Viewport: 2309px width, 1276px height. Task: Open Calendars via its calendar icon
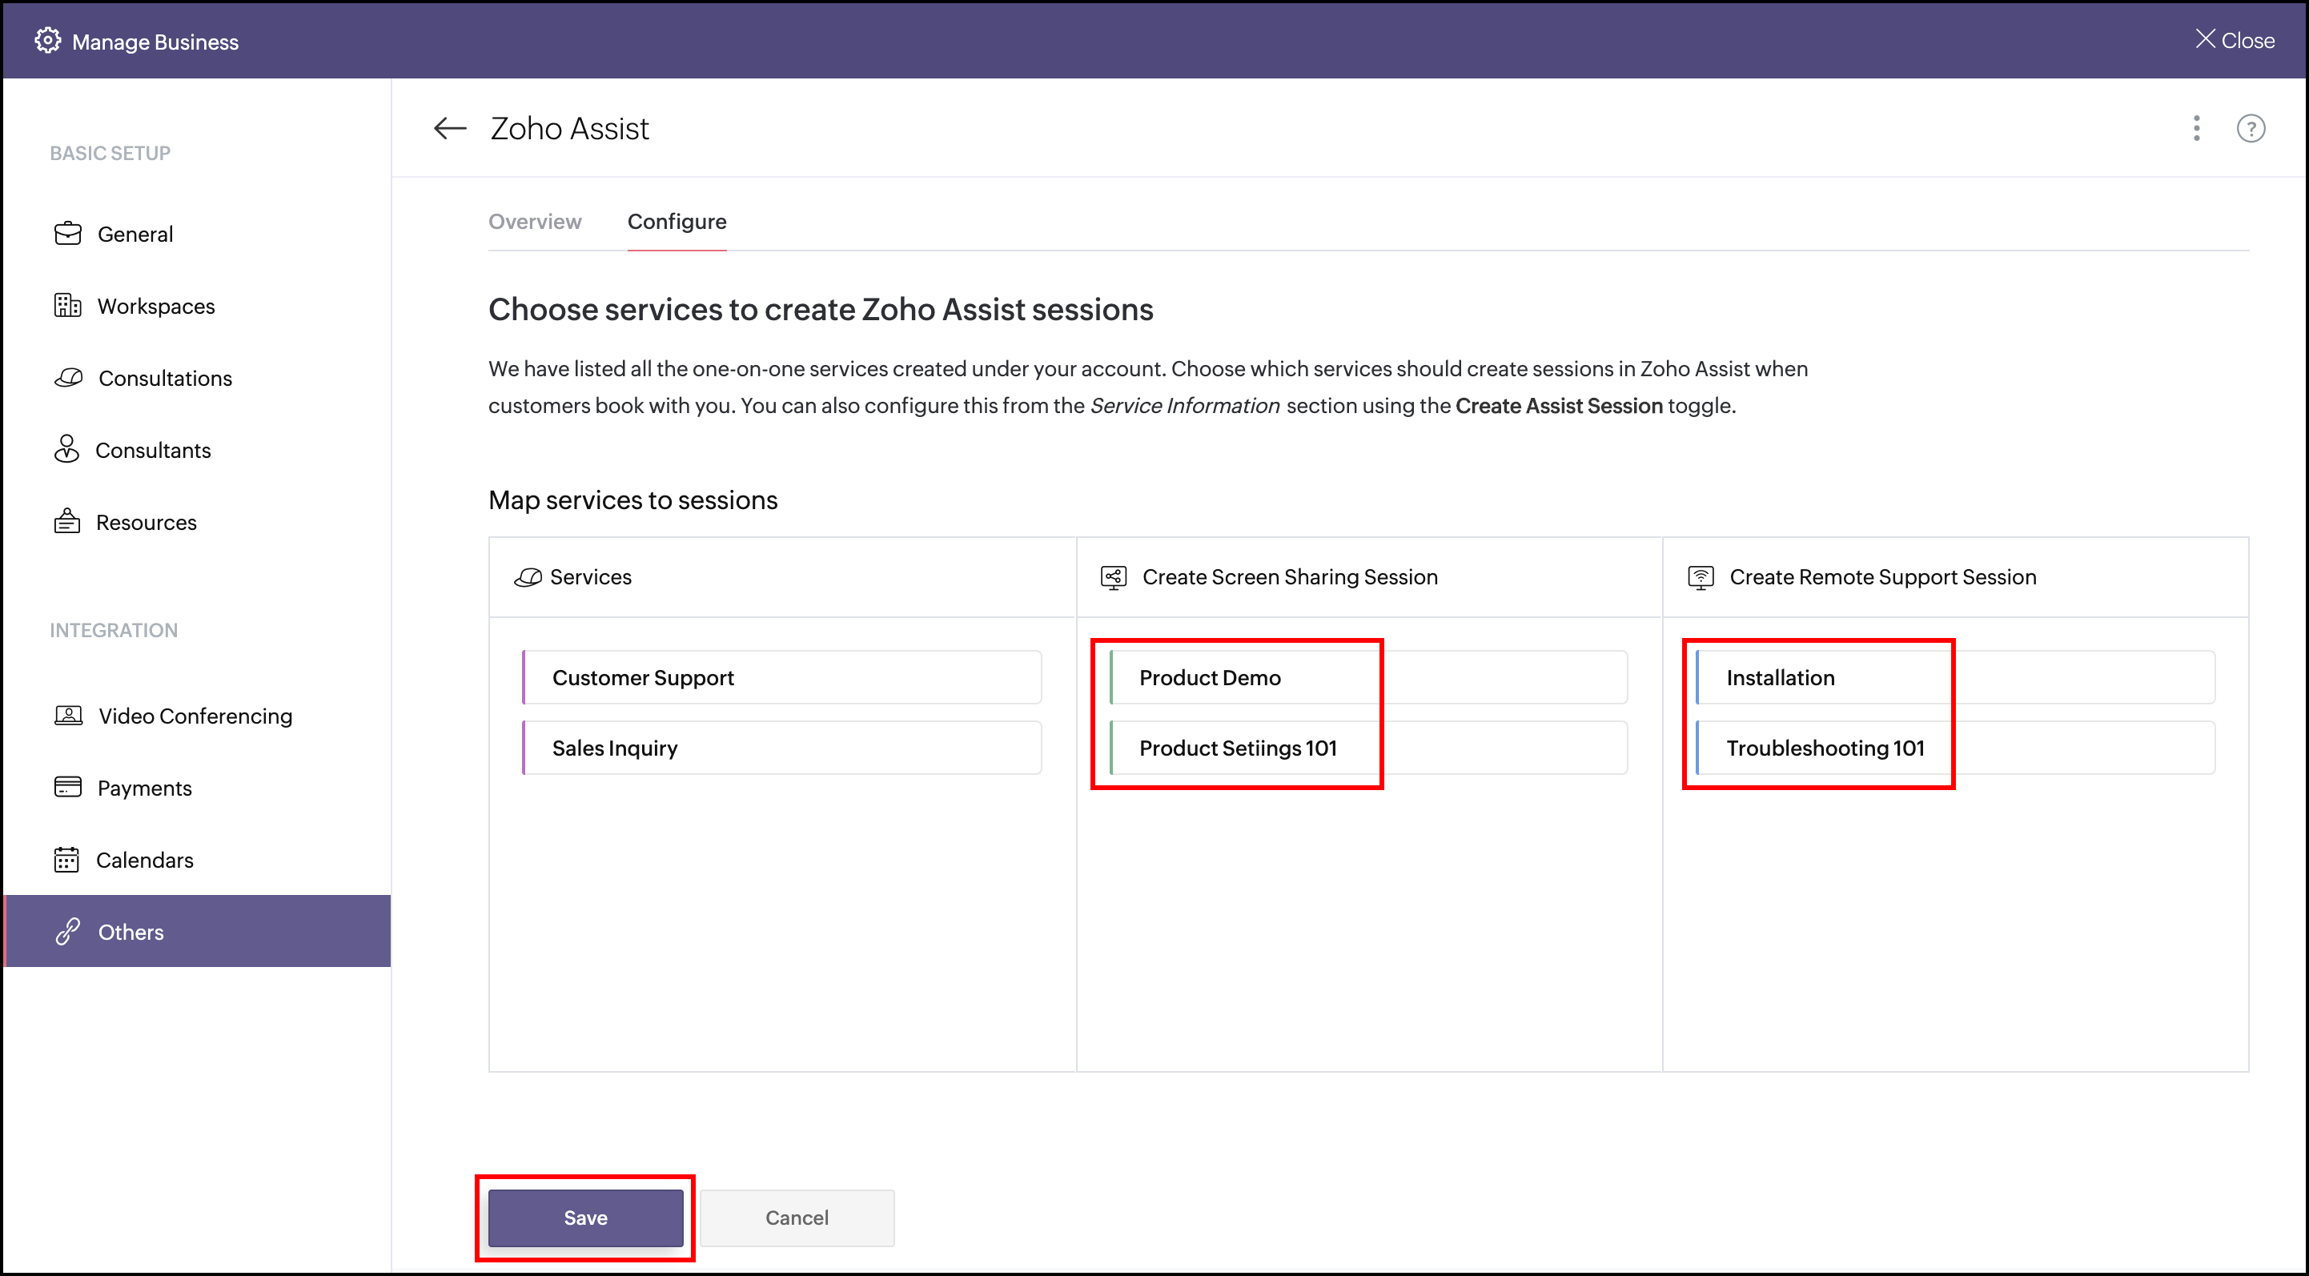(x=67, y=861)
